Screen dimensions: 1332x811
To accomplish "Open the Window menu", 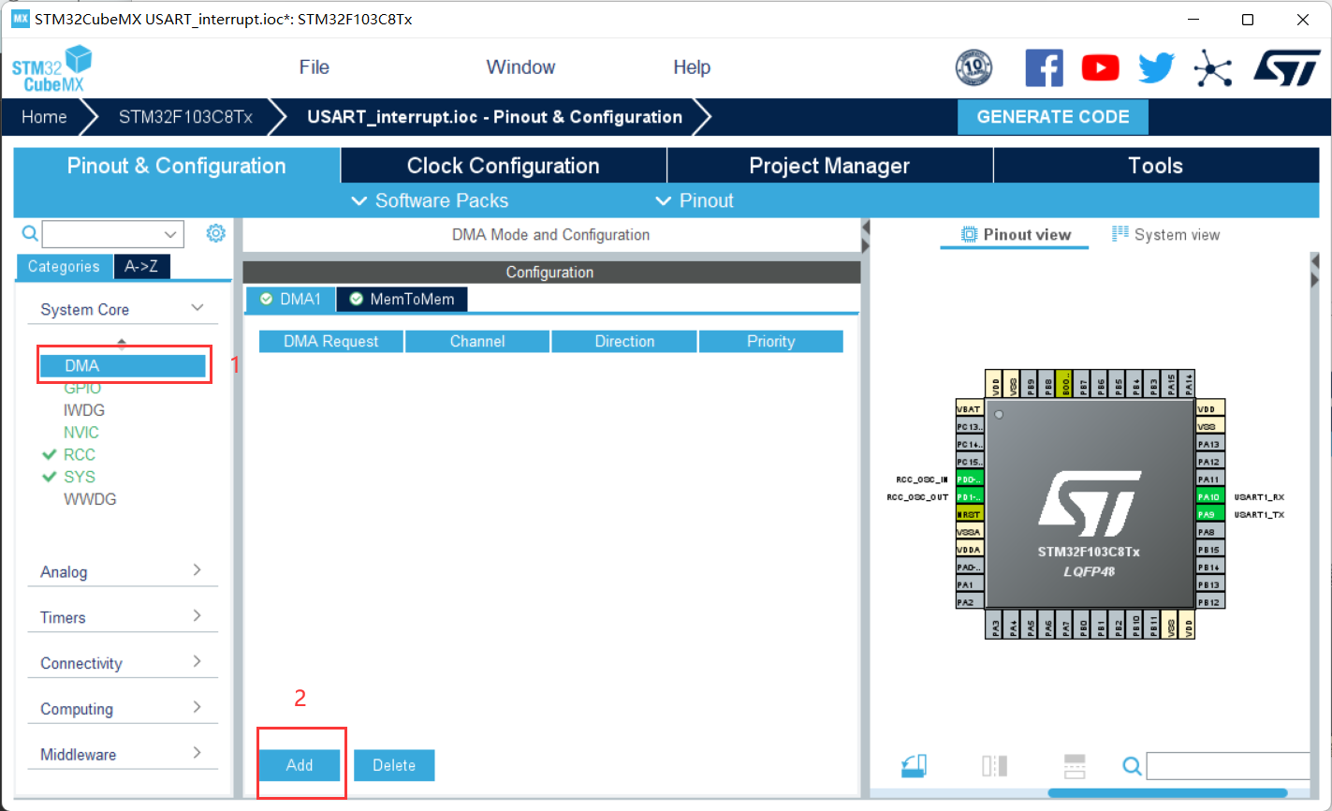I will pyautogui.click(x=520, y=66).
